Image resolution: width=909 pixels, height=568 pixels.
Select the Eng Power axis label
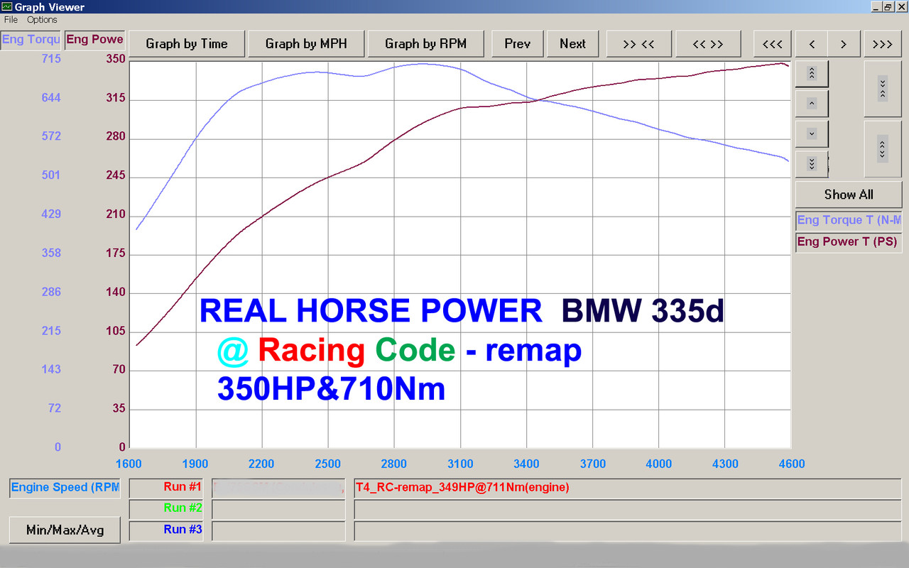pyautogui.click(x=94, y=40)
